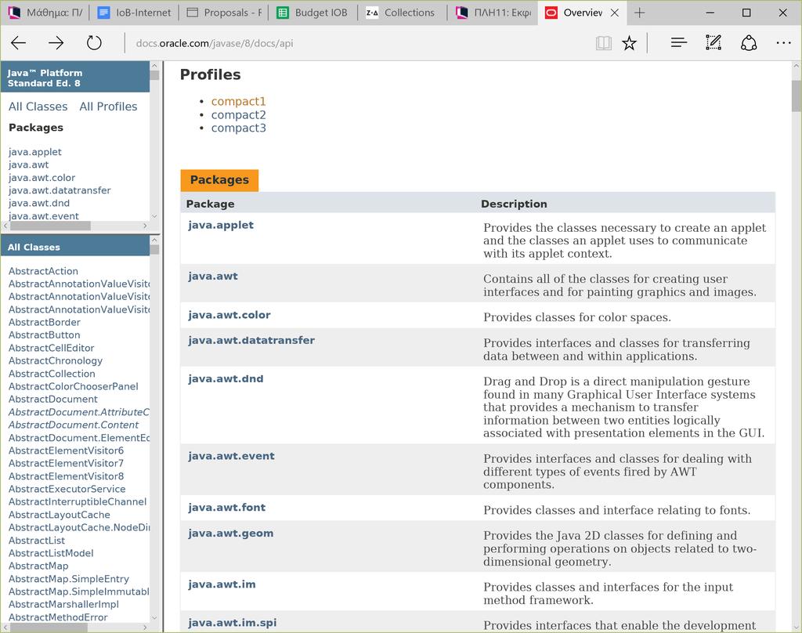Go forward with the forward arrow

56,43
